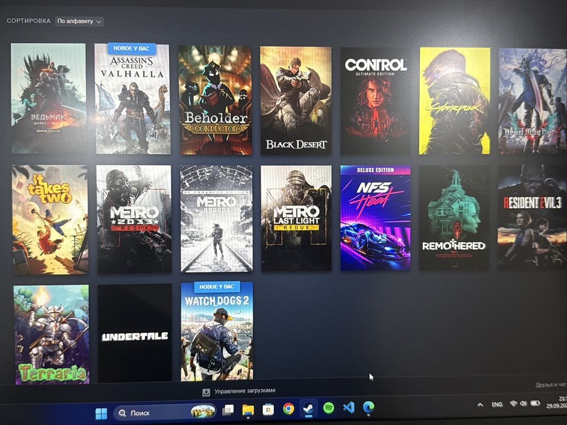Expand the hidden tray icons chevron

tap(480, 405)
